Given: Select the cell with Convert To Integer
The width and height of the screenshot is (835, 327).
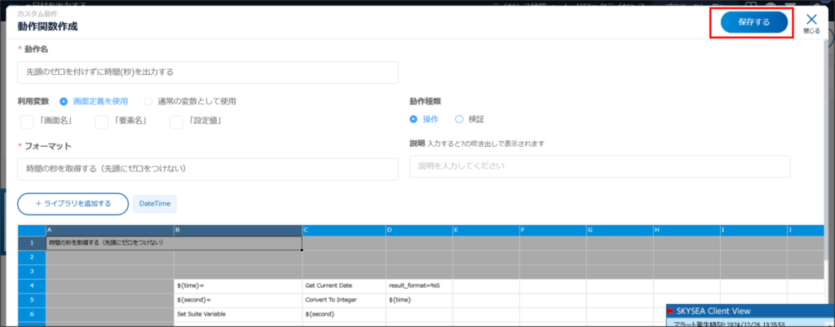Looking at the screenshot, I should [343, 299].
